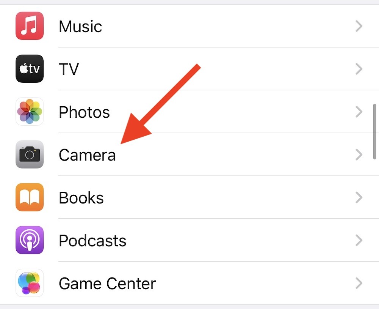Tap the gray Camera icon
379x309 pixels.
coord(30,154)
